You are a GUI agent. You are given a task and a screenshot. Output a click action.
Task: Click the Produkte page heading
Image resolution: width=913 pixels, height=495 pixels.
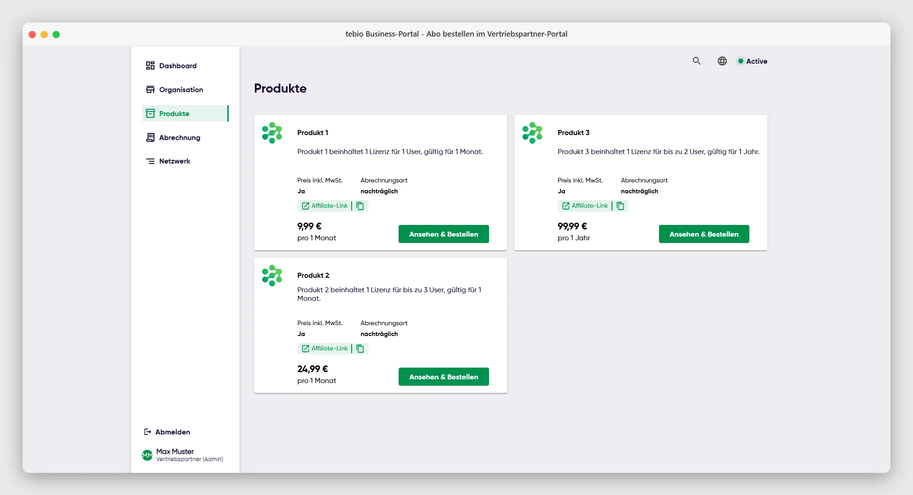[x=280, y=88]
